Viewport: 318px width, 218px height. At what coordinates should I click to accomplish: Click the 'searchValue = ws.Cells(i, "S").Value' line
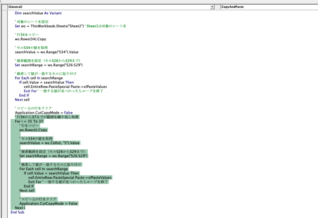(x=49, y=143)
